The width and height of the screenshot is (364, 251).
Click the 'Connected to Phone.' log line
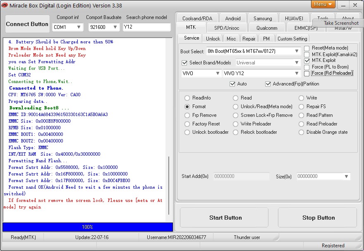tap(36, 88)
